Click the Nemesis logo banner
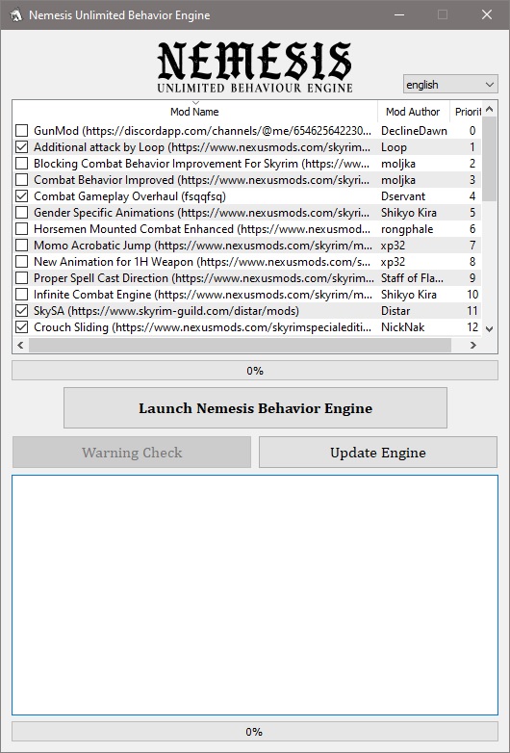The height and width of the screenshot is (753, 510). point(255,66)
